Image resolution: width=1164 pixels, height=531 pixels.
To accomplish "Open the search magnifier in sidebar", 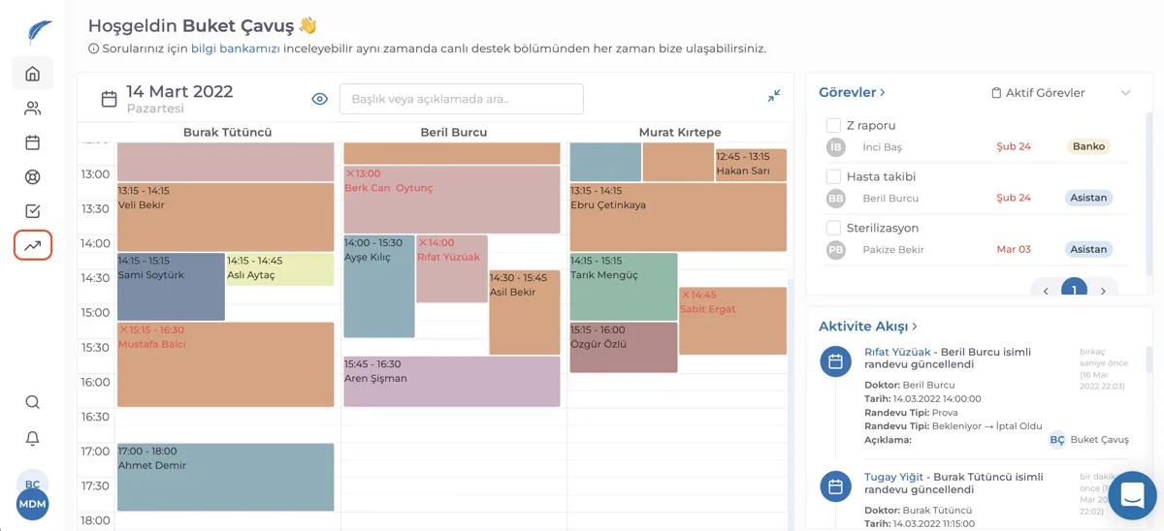I will pos(32,402).
